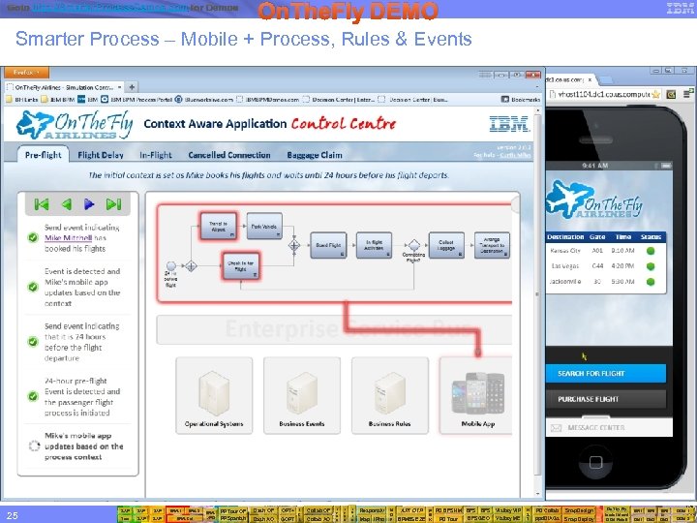Click the Mike Mitchell link
The width and height of the screenshot is (697, 523).
[68, 238]
